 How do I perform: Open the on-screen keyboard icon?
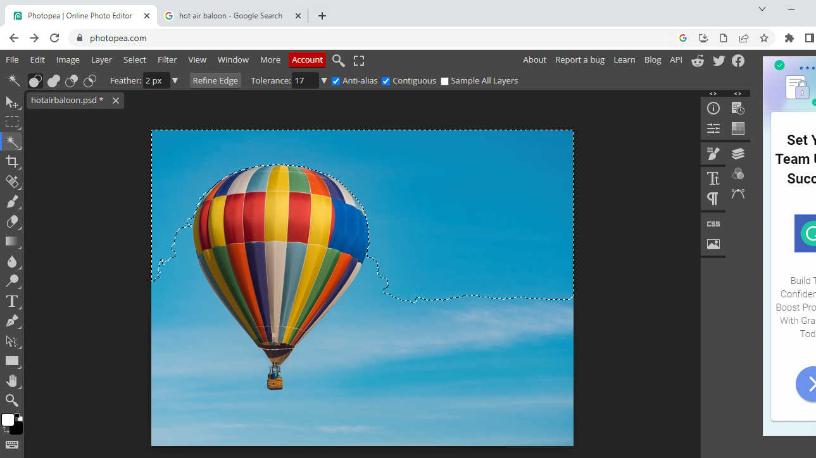[12, 445]
